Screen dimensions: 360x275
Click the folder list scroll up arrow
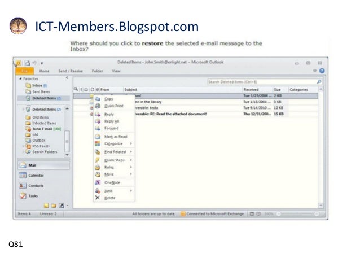pyautogui.click(x=67, y=108)
